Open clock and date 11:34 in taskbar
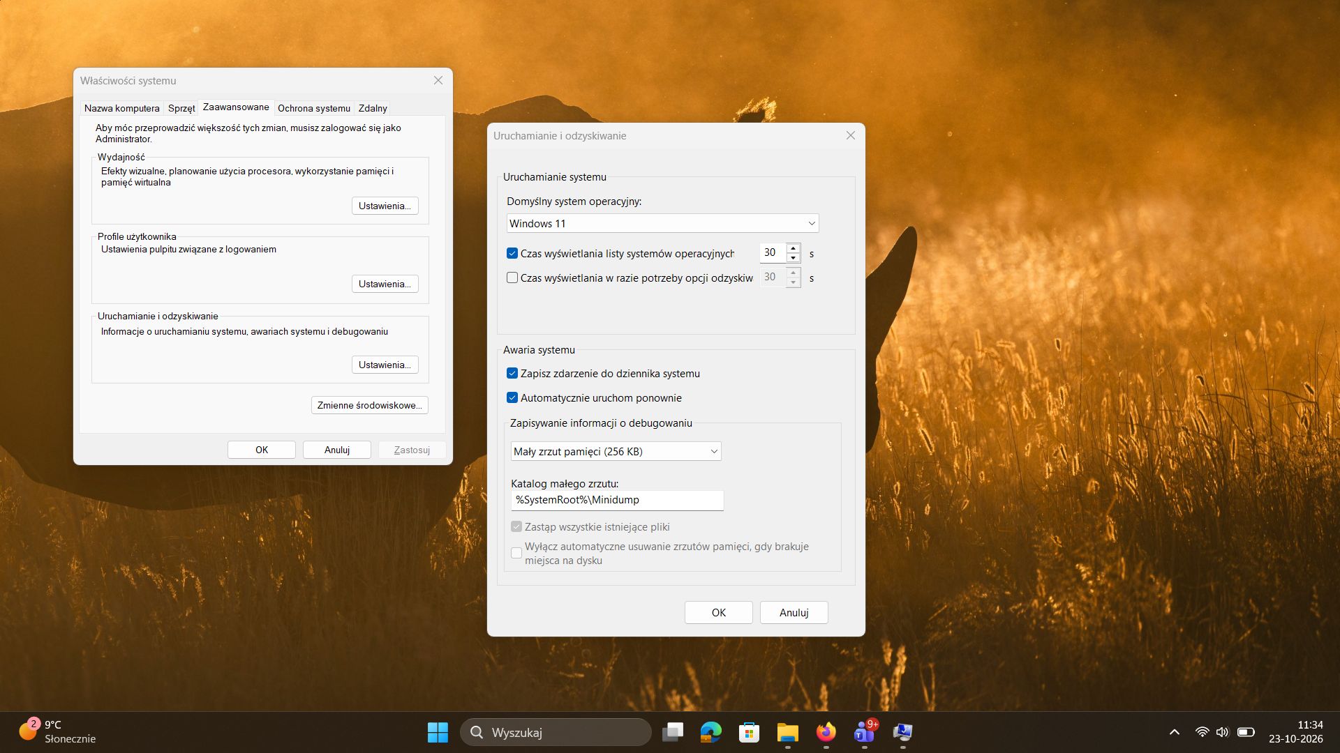Image resolution: width=1340 pixels, height=753 pixels. click(x=1295, y=732)
